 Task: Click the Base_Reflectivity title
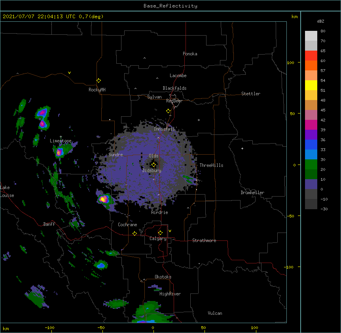pos(170,6)
